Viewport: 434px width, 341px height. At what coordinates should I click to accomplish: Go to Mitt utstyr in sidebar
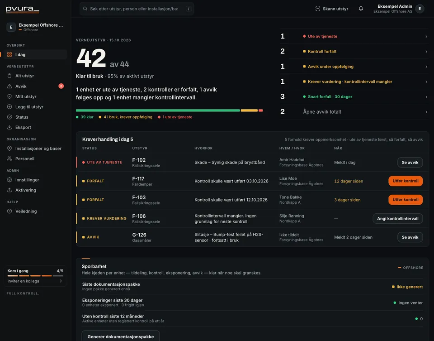[x=35, y=96]
